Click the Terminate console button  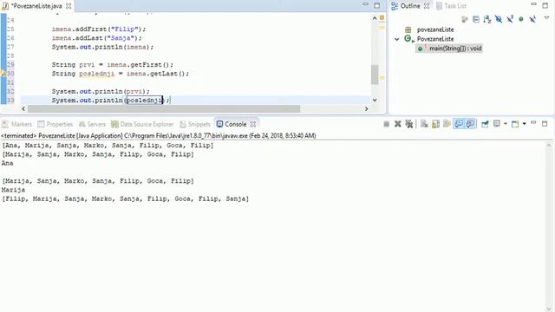point(386,124)
